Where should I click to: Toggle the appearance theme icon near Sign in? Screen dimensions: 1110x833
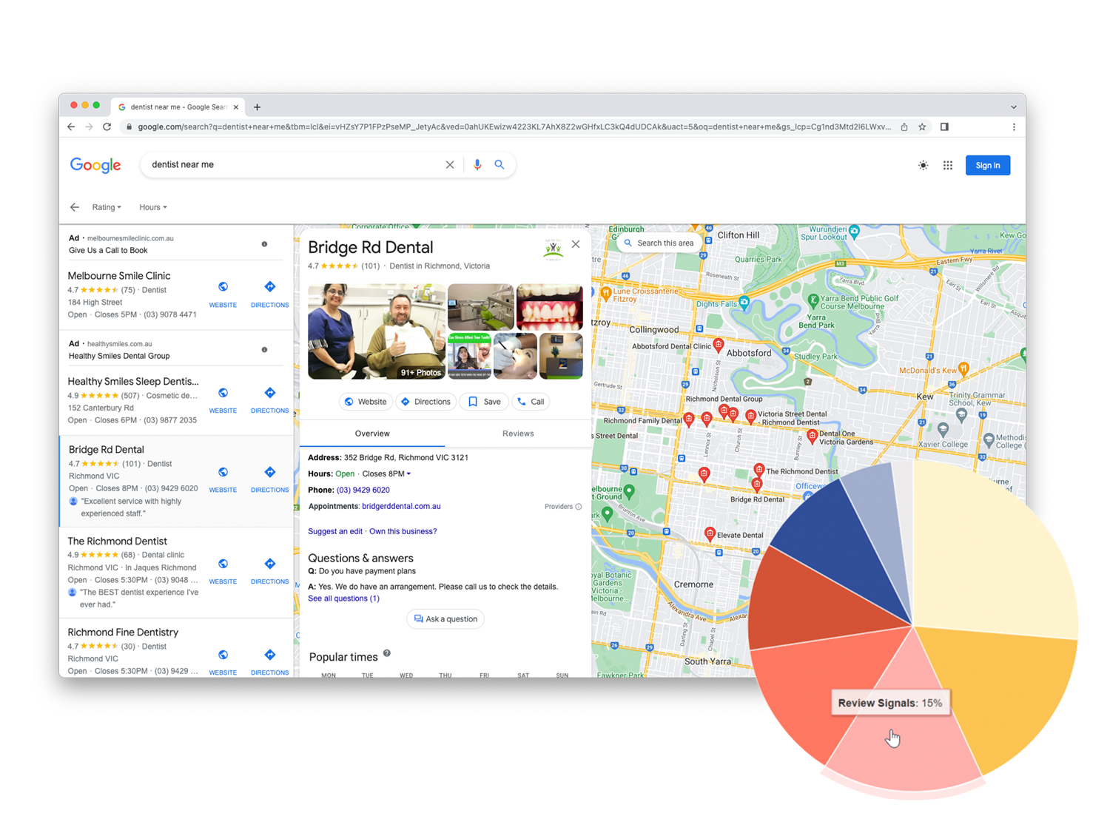(x=922, y=165)
